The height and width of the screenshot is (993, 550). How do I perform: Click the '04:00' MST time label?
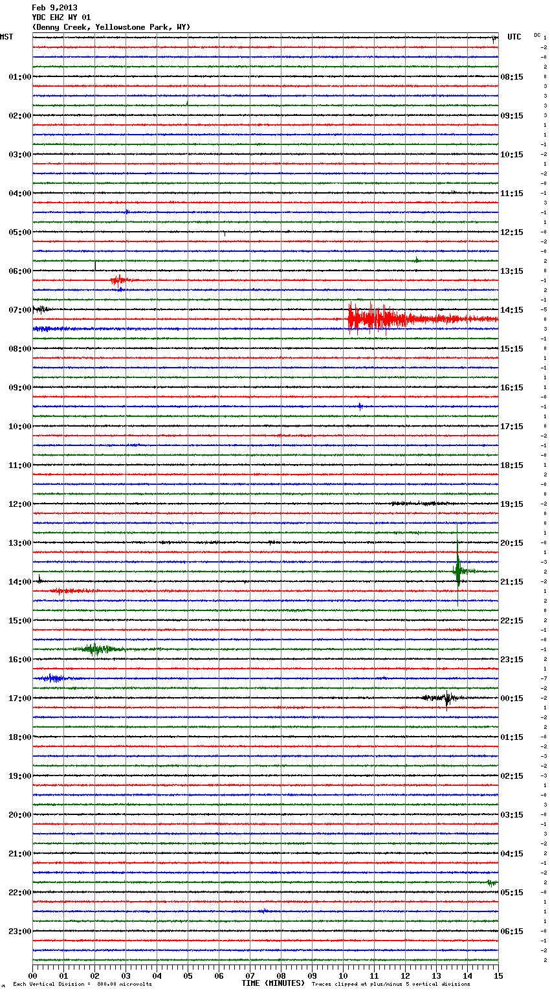(20, 194)
